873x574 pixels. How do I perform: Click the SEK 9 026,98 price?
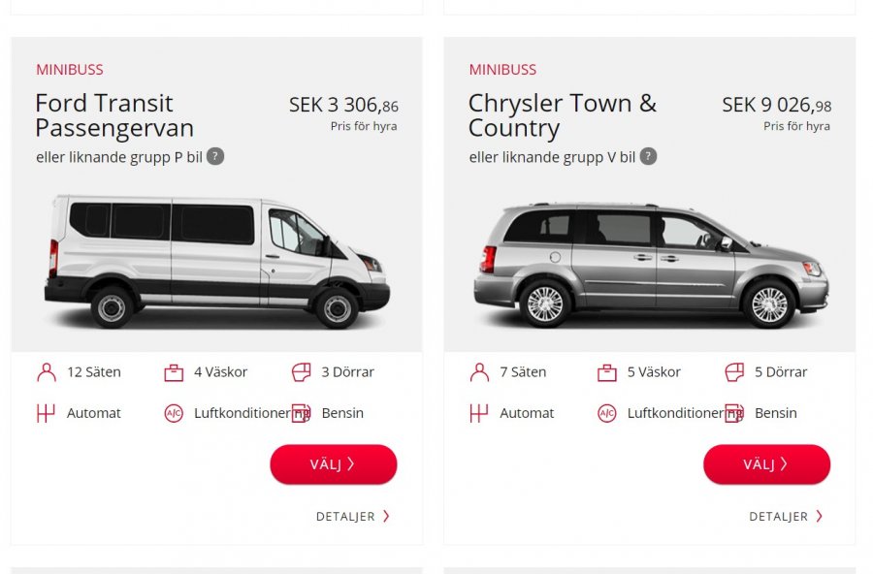tap(776, 106)
